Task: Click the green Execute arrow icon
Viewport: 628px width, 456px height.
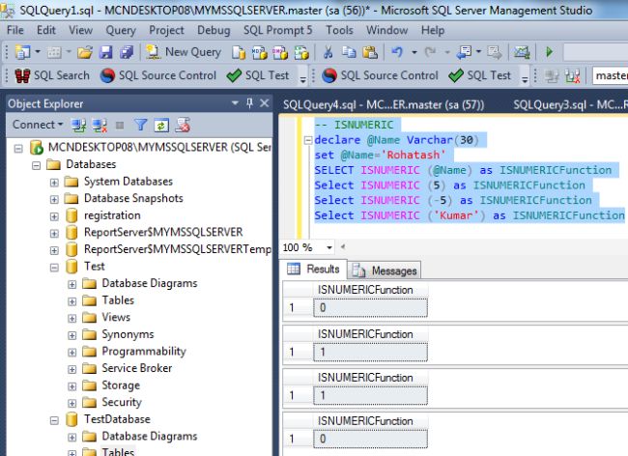Action: pos(549,52)
